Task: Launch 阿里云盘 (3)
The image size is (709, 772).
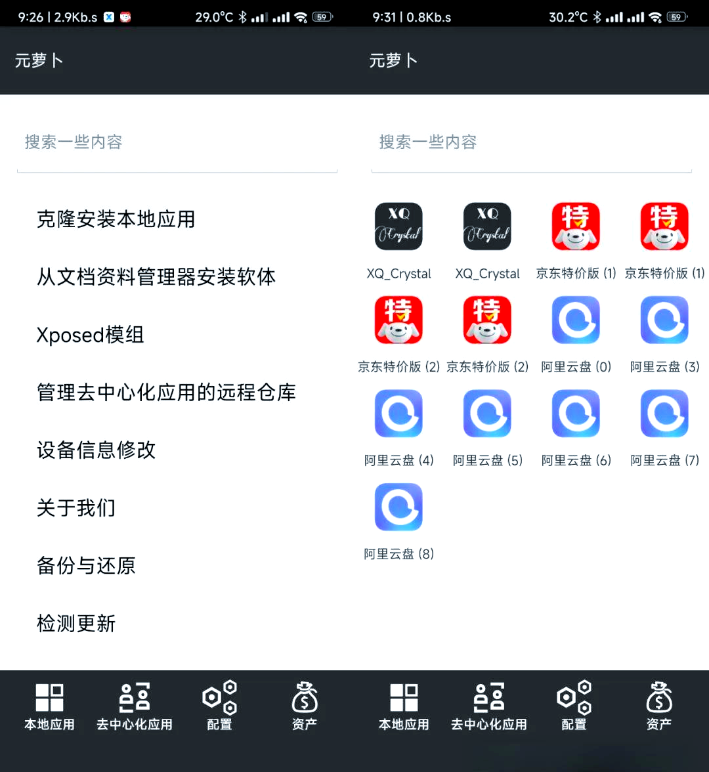Action: point(664,320)
